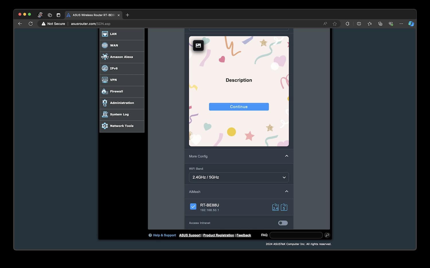Click the change background image icon
The height and width of the screenshot is (268, 430).
(x=198, y=45)
